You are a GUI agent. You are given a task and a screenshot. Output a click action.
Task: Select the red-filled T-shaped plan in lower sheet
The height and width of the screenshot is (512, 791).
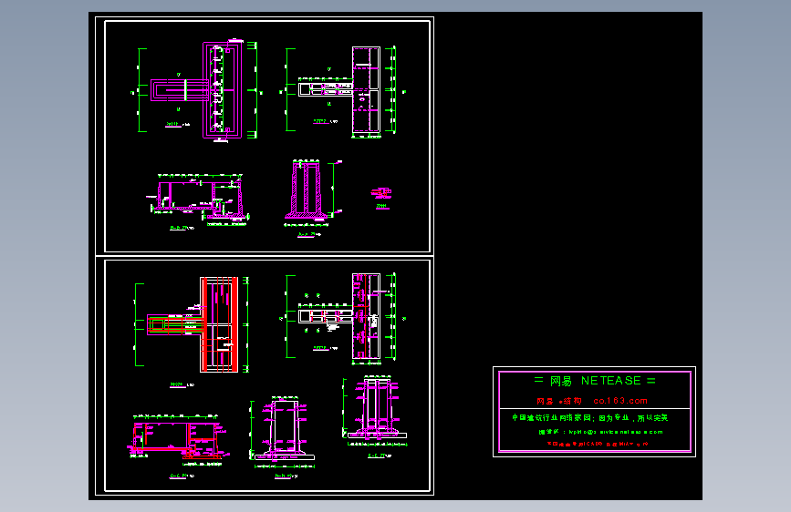[x=193, y=324]
